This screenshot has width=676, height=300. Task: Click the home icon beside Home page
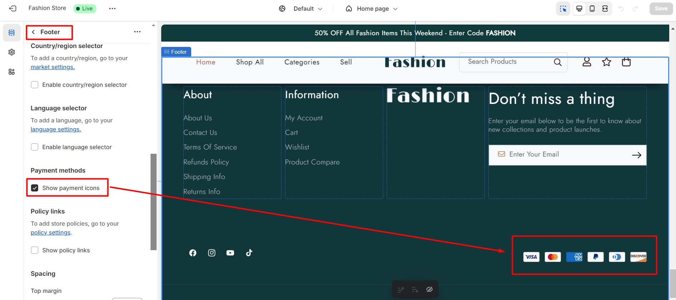pyautogui.click(x=349, y=9)
